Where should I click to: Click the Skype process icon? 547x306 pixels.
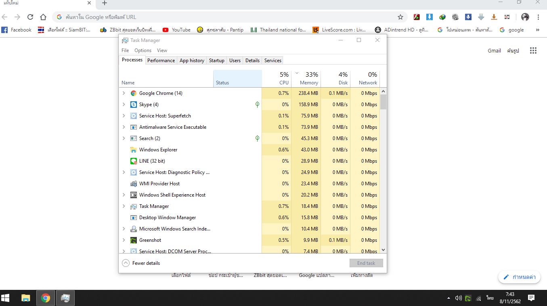tap(134, 105)
